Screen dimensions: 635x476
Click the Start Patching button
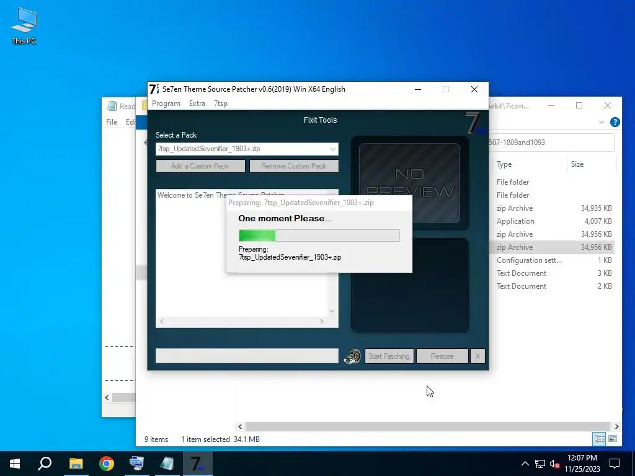tap(389, 356)
